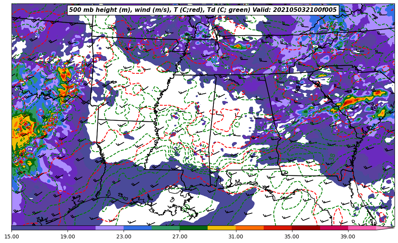Click the medium green colorbar segment before 27.00

point(165,228)
